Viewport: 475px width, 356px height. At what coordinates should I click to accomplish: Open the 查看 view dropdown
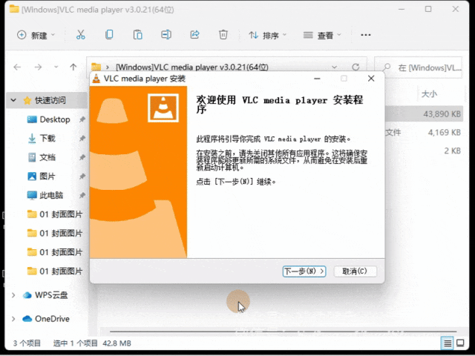[x=322, y=35]
